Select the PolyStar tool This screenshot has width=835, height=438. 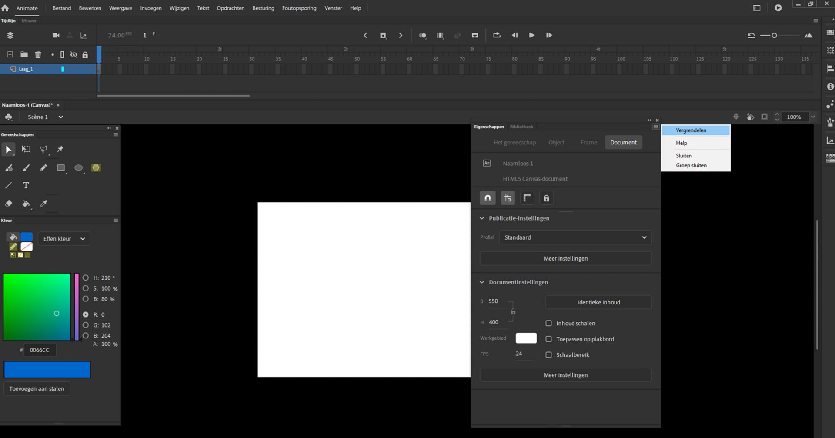tap(96, 168)
